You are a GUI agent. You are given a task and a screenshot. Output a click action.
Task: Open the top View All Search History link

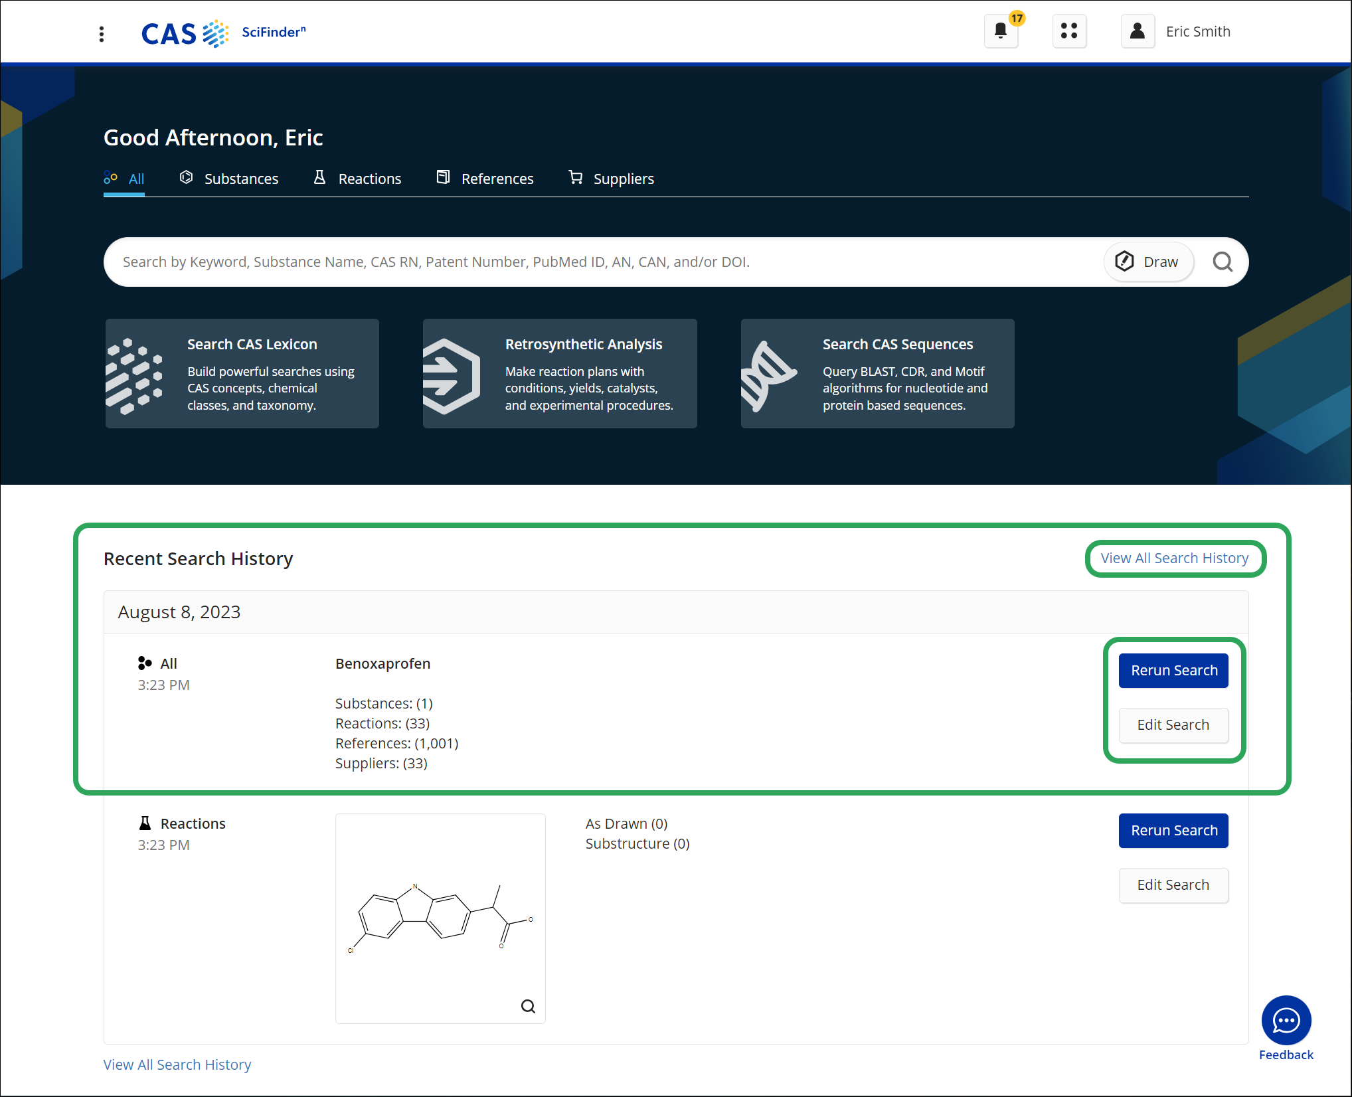(x=1174, y=558)
